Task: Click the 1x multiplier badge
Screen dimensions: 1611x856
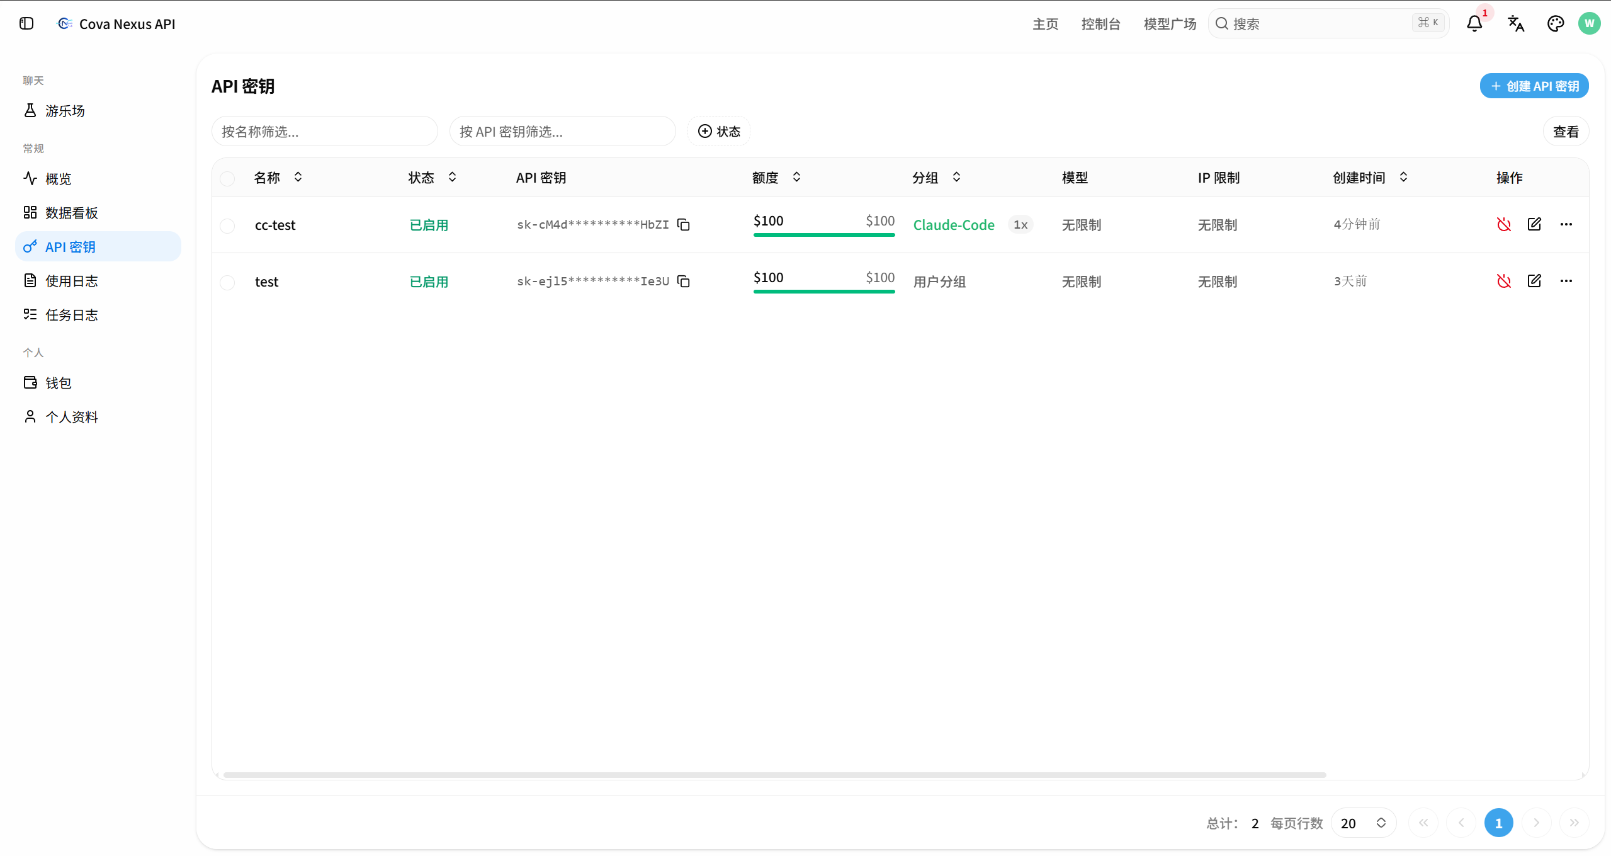Action: (x=1020, y=225)
